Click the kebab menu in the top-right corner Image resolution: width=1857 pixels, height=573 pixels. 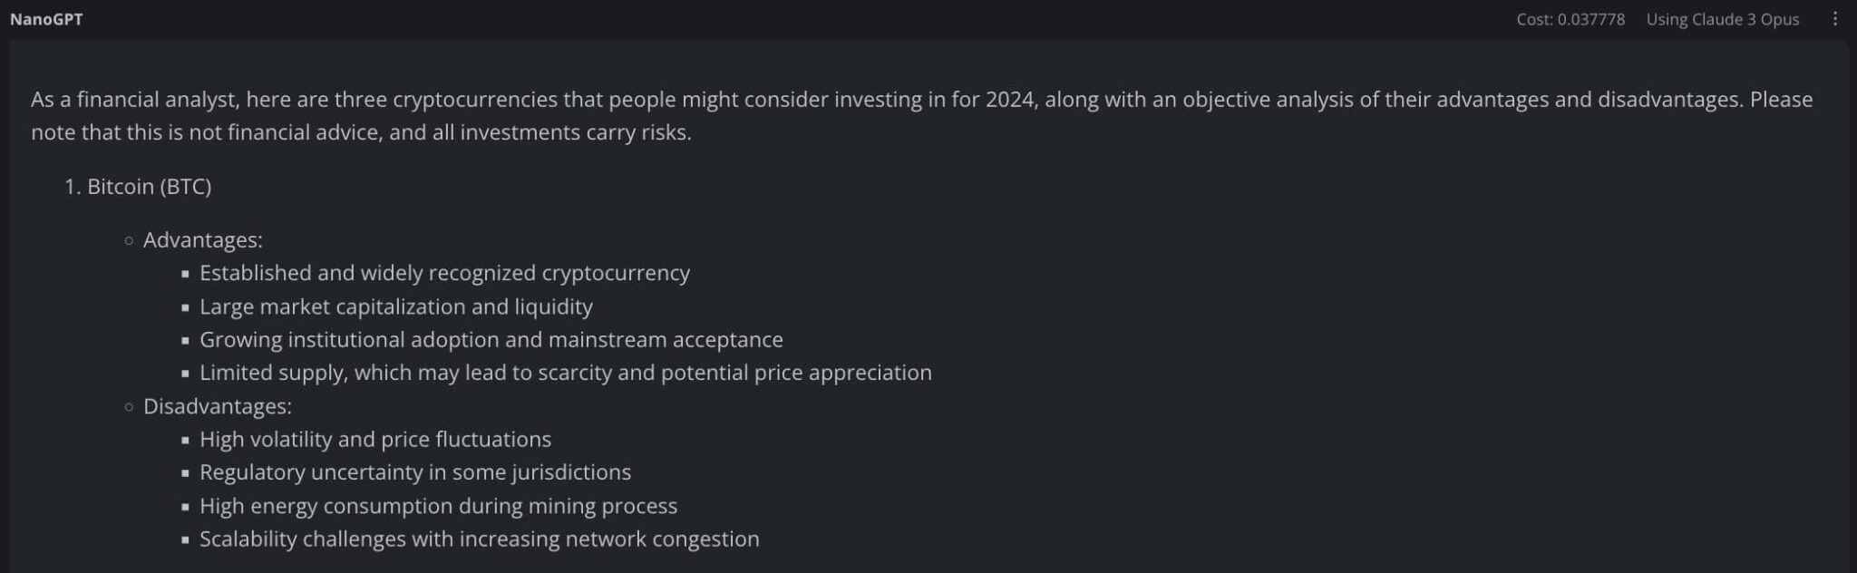[1835, 18]
